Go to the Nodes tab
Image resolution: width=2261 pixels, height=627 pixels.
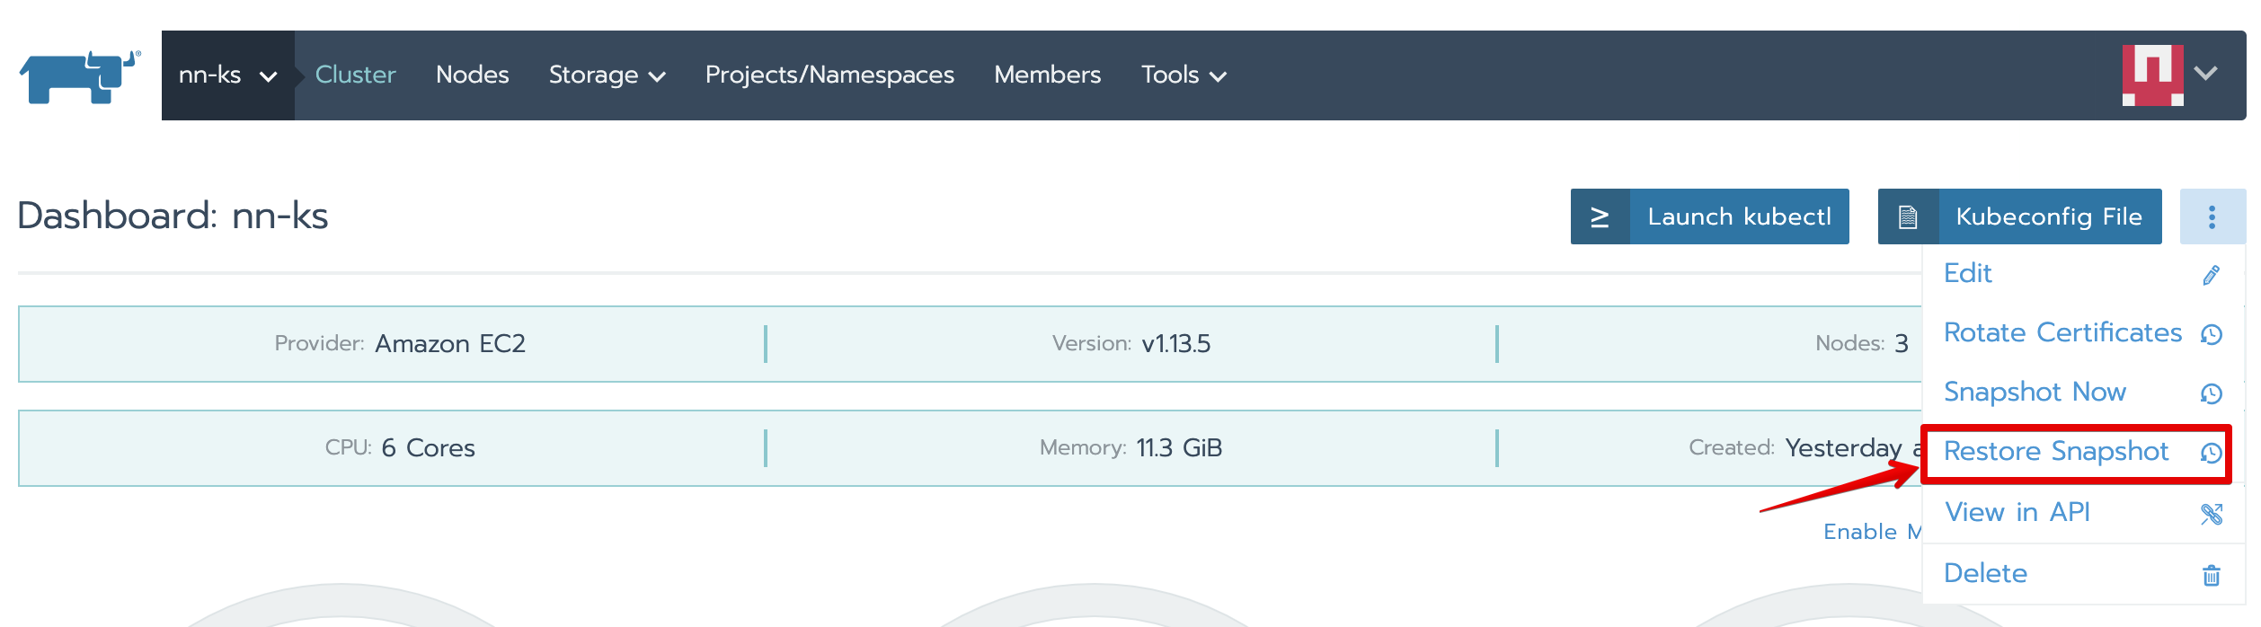click(x=472, y=75)
